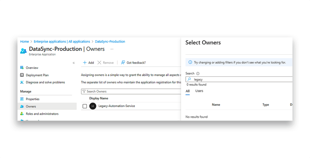Open Properties in the Manage section

click(33, 99)
